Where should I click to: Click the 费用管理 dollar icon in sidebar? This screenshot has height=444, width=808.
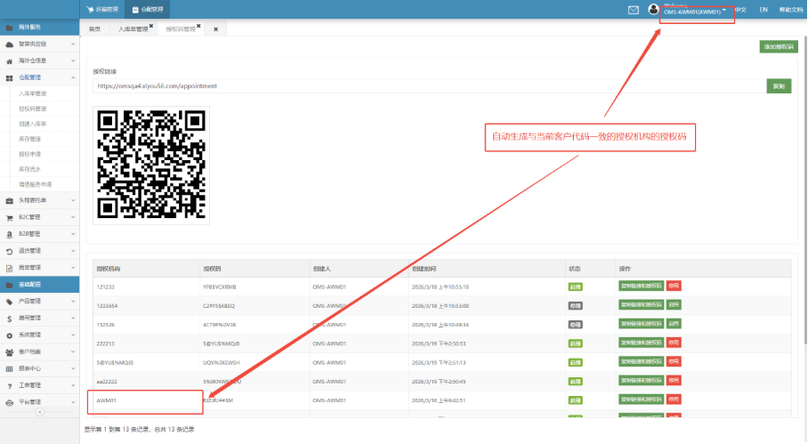[x=9, y=318]
